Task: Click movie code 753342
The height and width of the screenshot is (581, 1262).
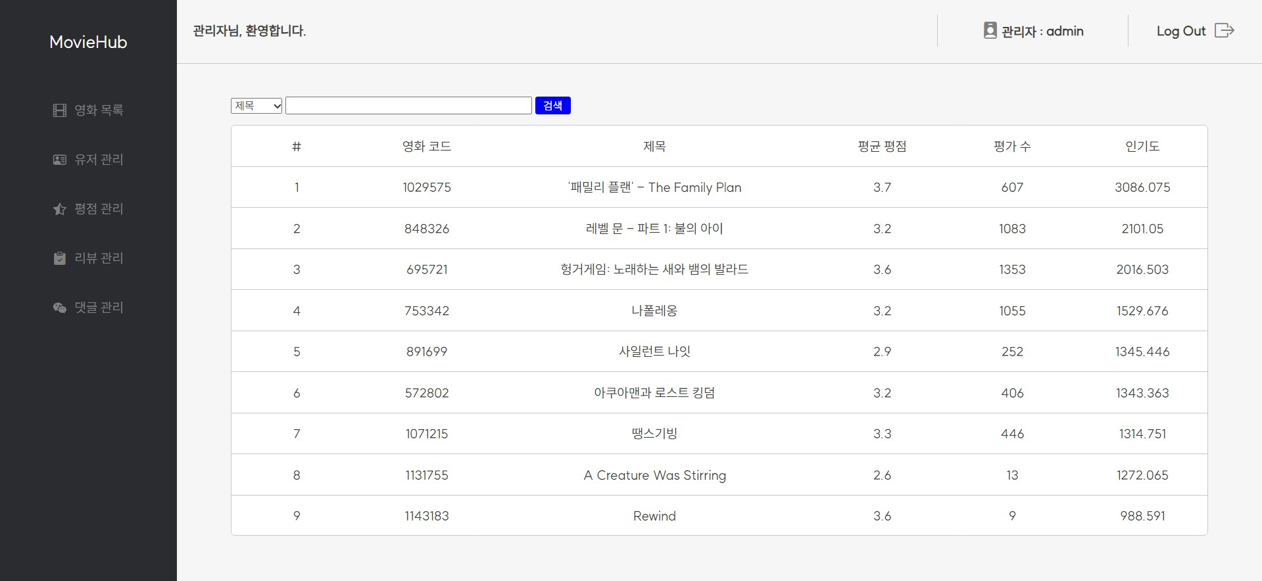Action: coord(427,311)
